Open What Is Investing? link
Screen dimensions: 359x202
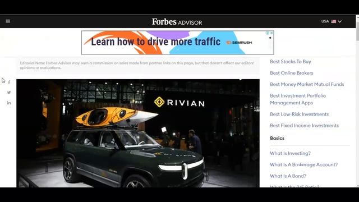(290, 153)
